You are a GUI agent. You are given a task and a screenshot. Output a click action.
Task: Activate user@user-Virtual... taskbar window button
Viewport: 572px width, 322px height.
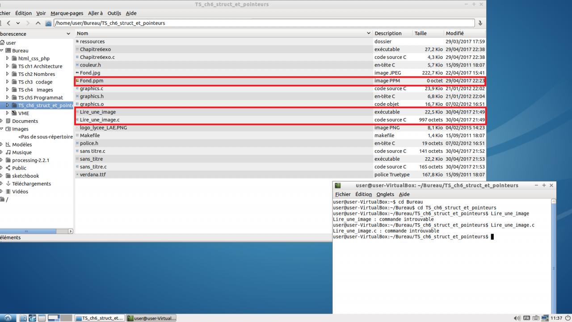click(152, 318)
